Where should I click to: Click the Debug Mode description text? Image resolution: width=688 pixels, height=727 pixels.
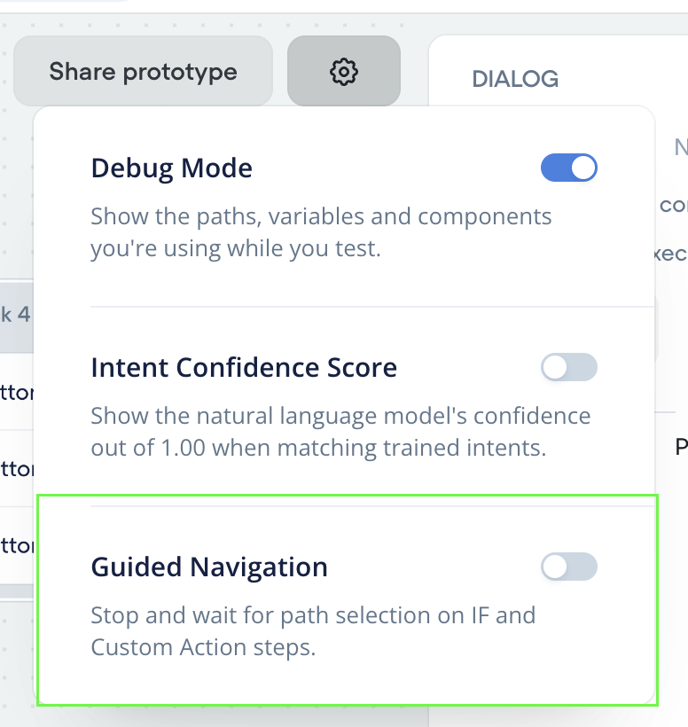321,232
